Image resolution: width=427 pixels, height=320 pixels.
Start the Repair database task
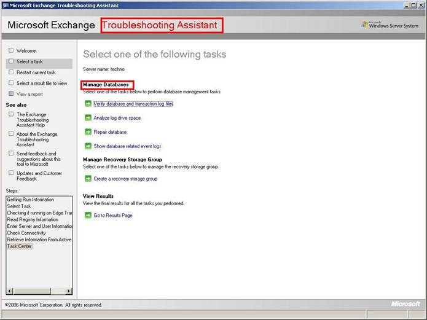point(110,132)
